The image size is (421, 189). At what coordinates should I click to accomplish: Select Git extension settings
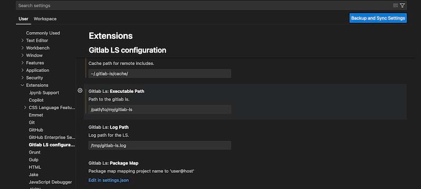click(x=32, y=122)
